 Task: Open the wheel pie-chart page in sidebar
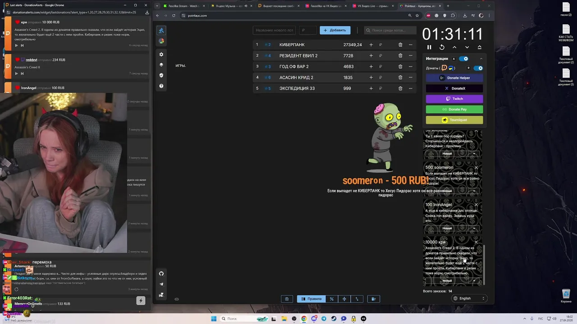click(x=161, y=40)
